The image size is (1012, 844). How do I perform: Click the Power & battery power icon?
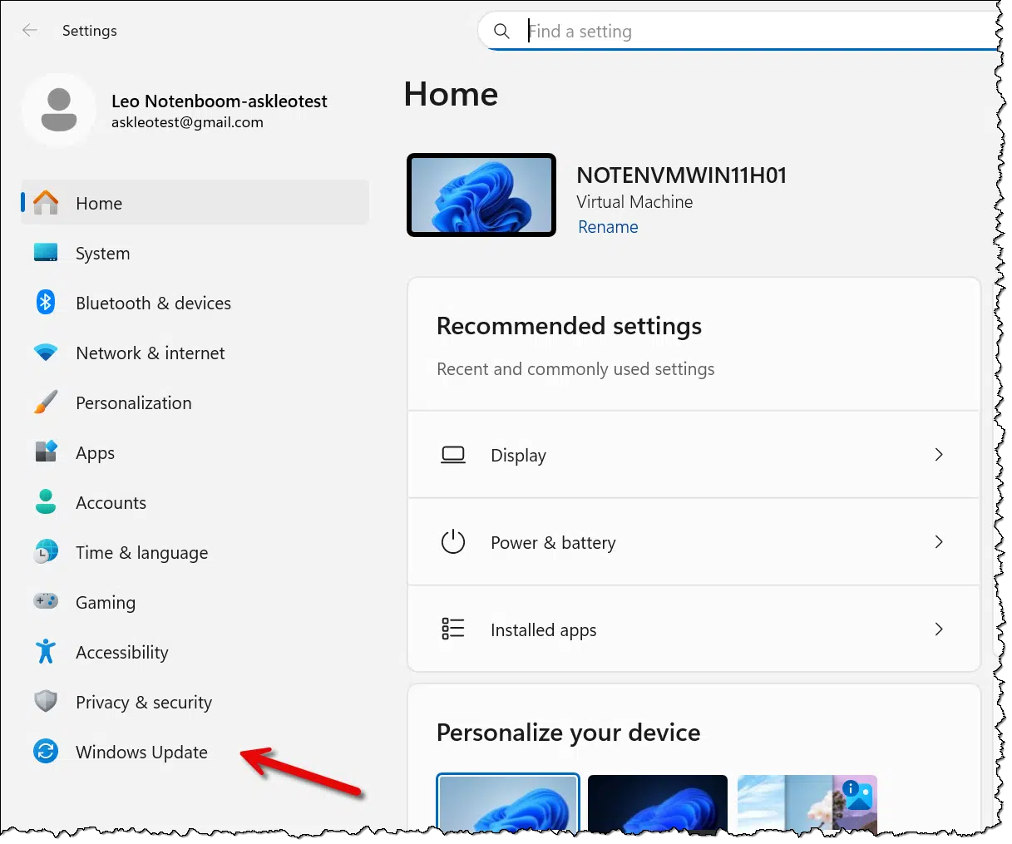point(453,542)
